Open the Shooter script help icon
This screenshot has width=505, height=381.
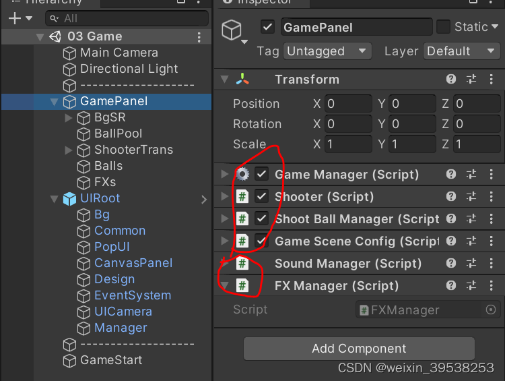451,196
